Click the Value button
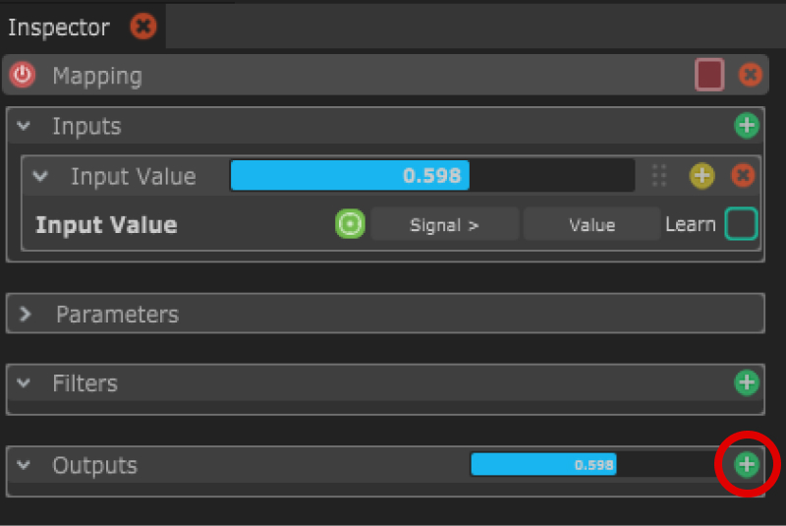Image resolution: width=786 pixels, height=526 pixels. click(591, 224)
